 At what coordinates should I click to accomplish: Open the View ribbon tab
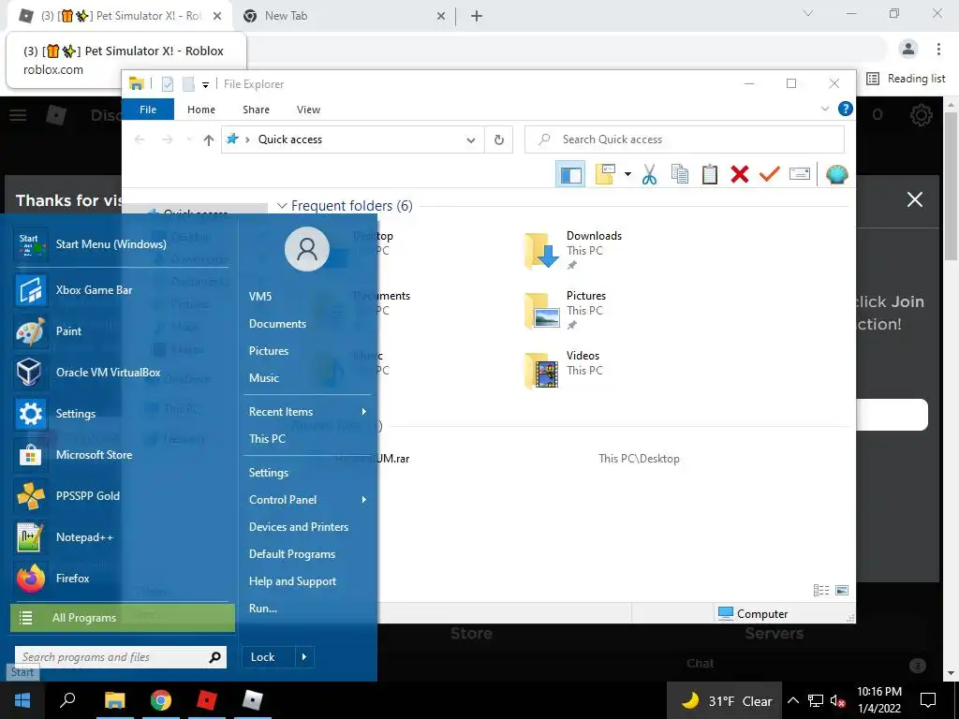tap(308, 110)
